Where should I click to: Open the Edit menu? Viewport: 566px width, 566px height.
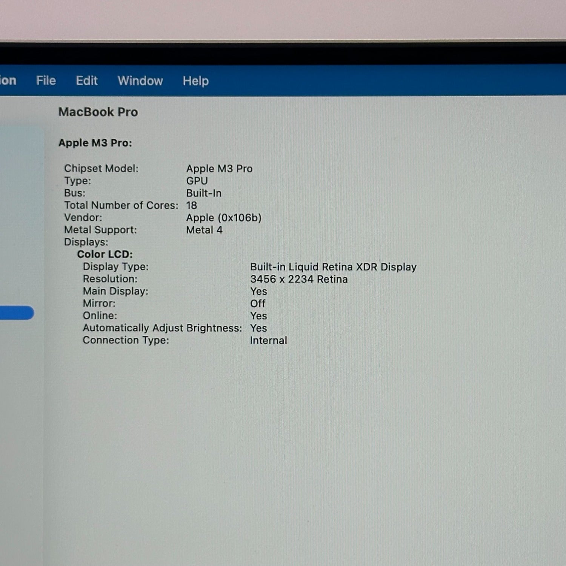coord(87,81)
